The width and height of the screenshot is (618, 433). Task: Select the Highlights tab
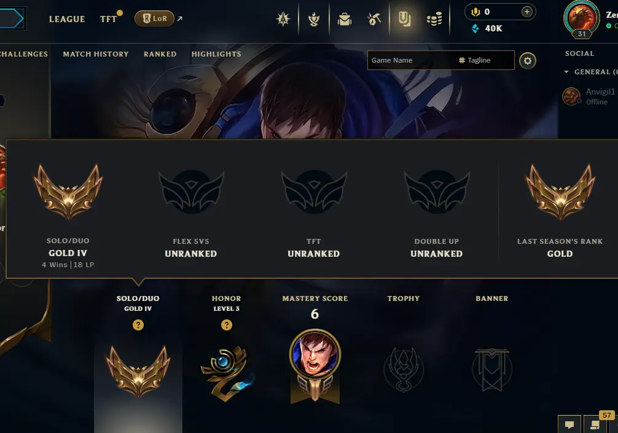[x=216, y=54]
